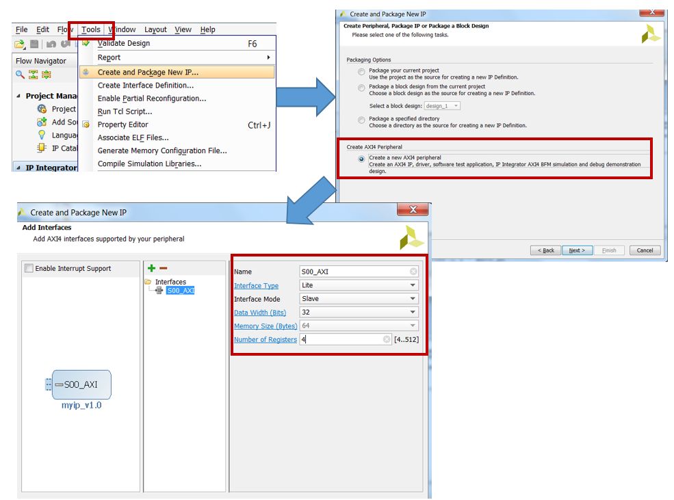Select the S00_AXI interface tree item
This screenshot has width=674, height=500.
pyautogui.click(x=181, y=291)
